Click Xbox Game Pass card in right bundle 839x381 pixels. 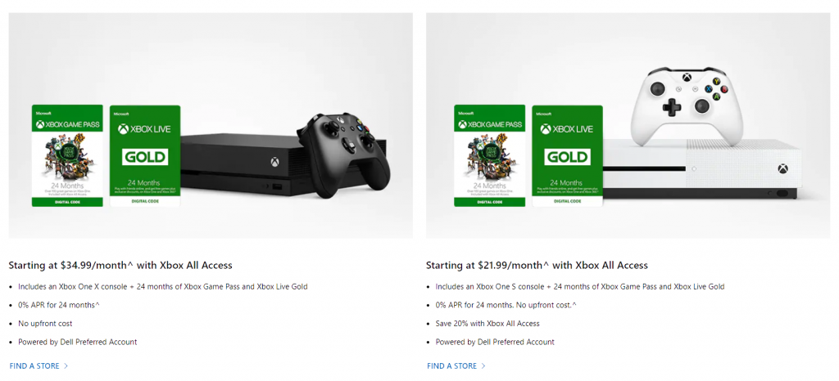point(488,155)
